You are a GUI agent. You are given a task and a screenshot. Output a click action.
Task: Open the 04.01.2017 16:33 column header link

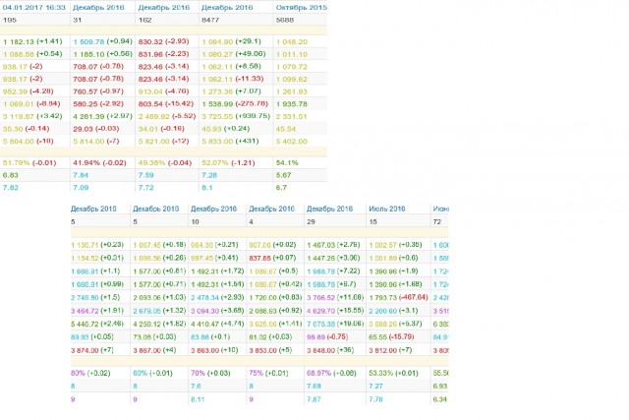pos(33,7)
